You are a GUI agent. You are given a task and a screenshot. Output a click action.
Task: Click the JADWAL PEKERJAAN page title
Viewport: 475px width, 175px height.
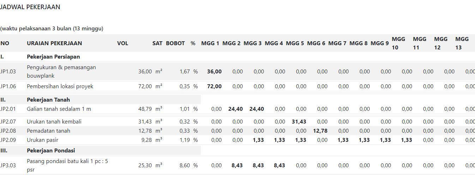[30, 7]
